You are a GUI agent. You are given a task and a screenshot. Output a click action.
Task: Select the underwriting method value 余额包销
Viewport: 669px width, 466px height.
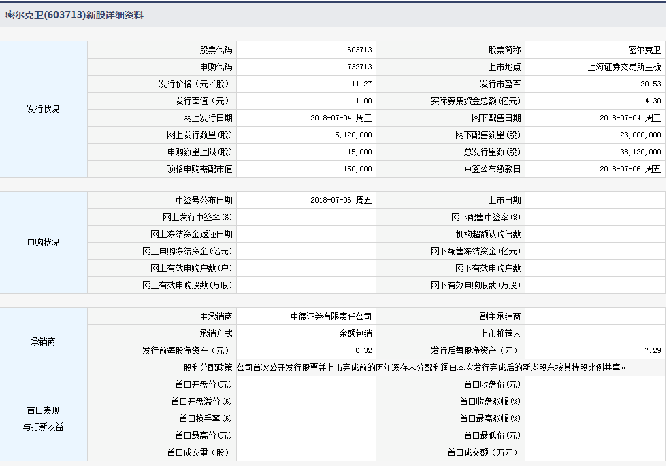pyautogui.click(x=355, y=333)
